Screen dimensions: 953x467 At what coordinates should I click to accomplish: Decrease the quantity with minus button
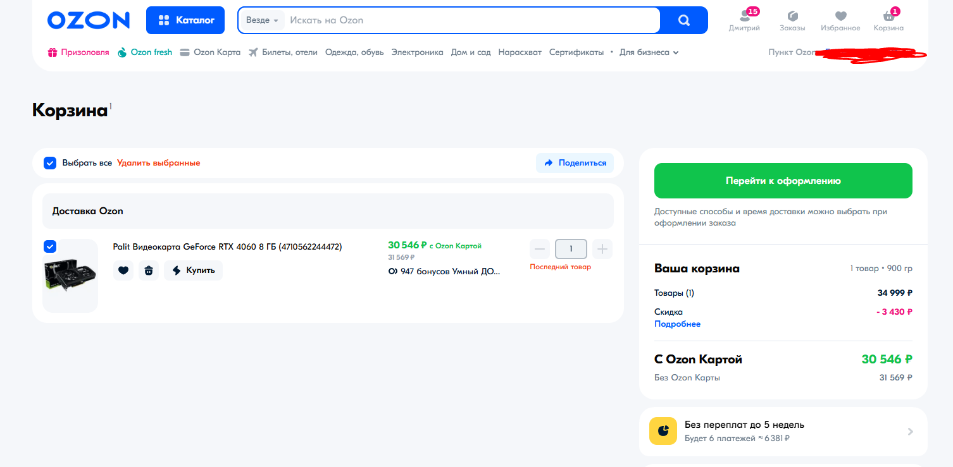coord(540,249)
